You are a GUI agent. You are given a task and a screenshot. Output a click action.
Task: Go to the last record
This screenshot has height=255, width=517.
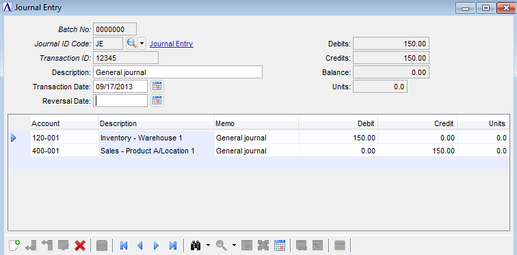[173, 245]
